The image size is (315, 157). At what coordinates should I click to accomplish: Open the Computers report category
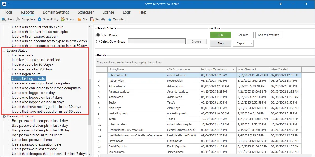26,19
